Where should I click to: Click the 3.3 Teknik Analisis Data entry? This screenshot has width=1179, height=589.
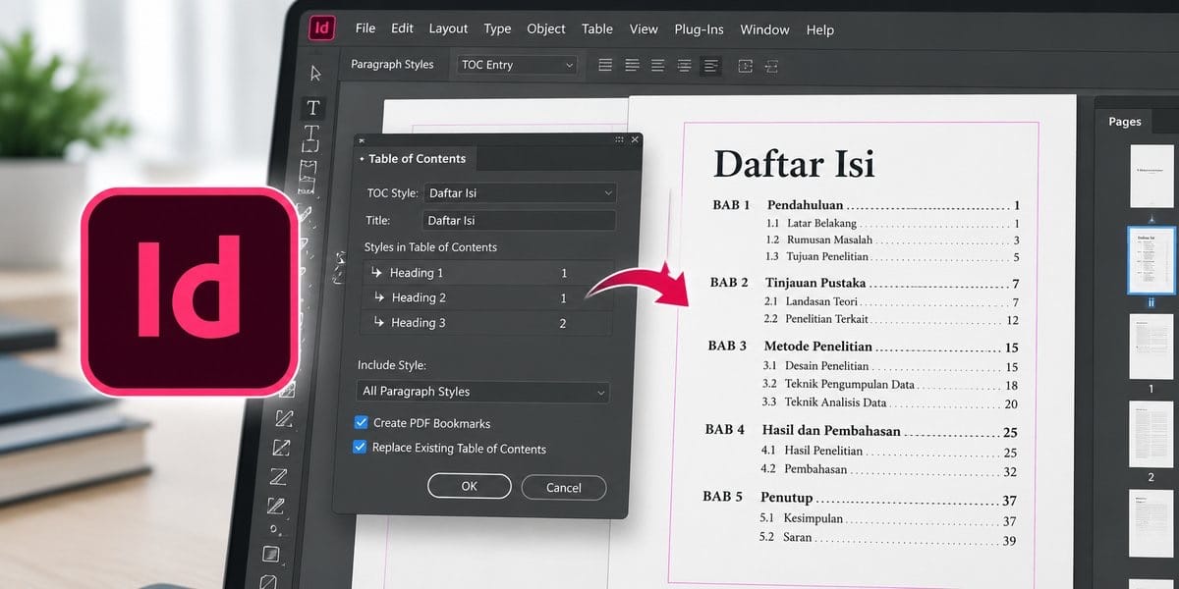point(889,403)
